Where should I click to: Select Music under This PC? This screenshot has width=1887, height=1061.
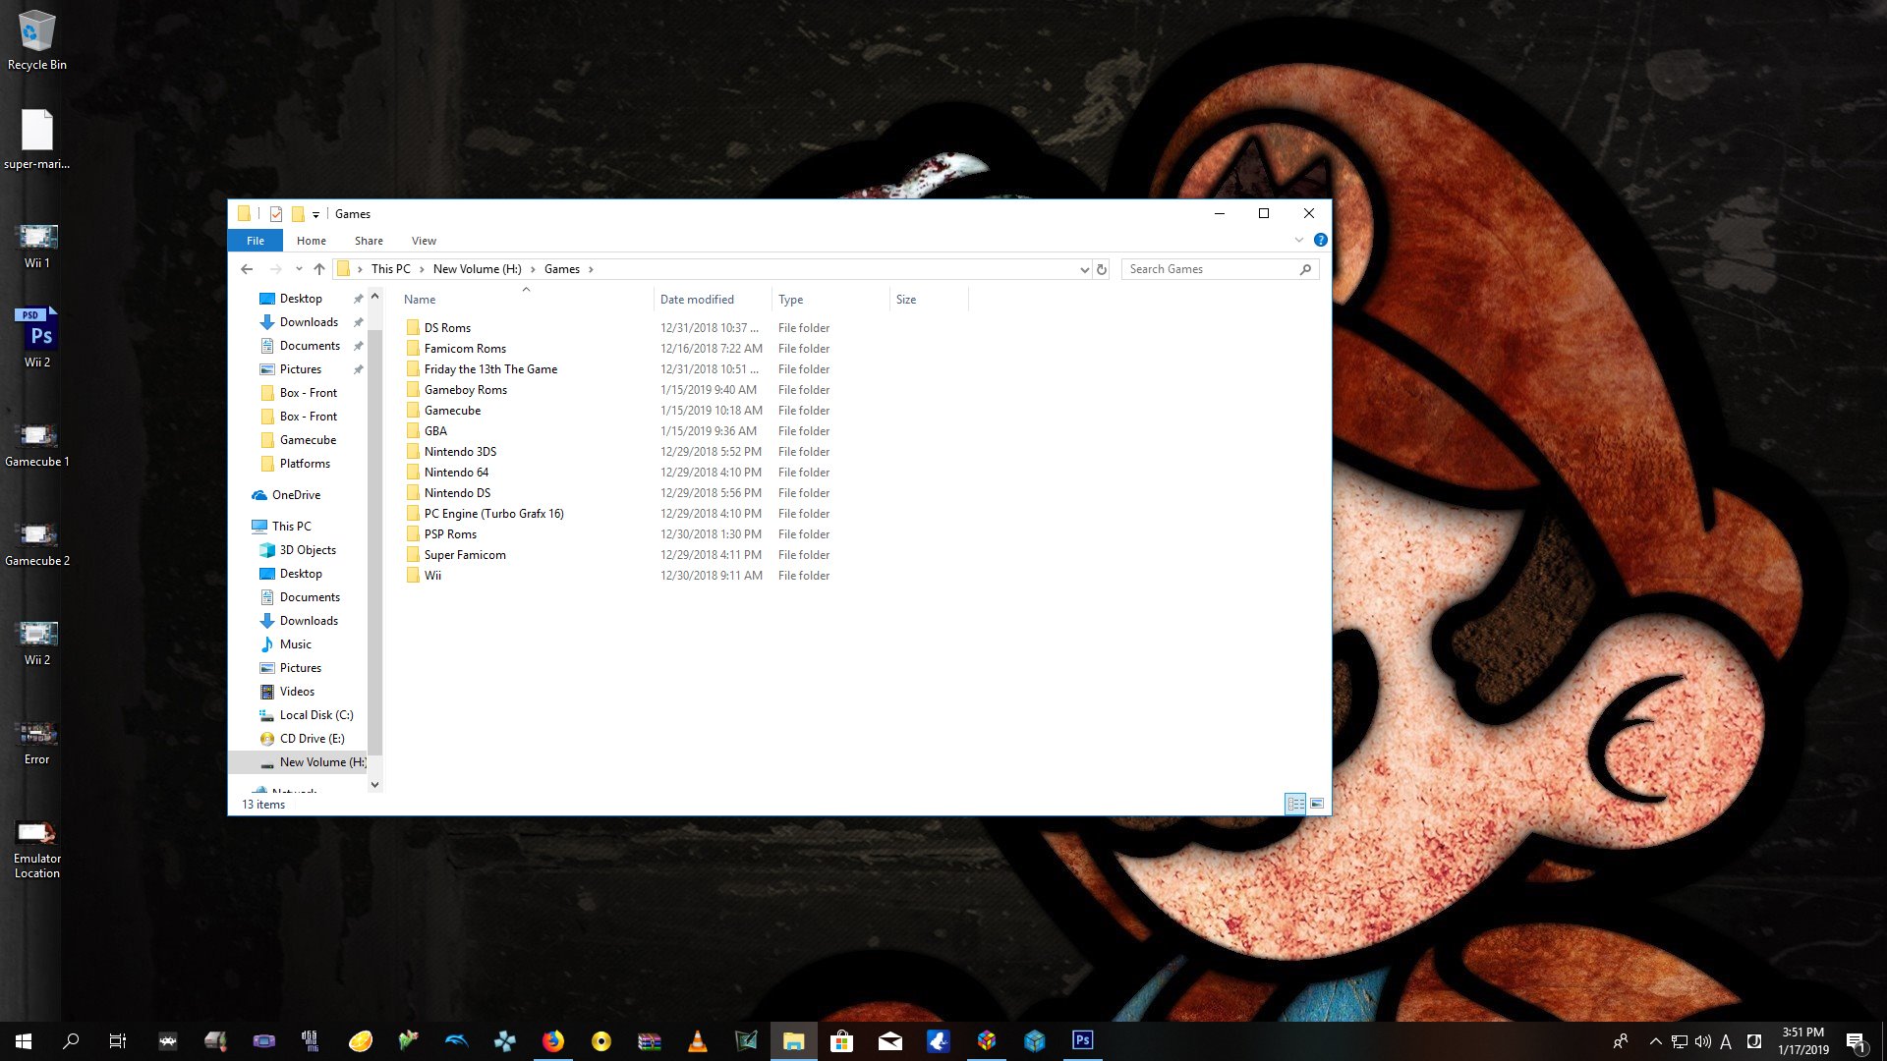295,644
